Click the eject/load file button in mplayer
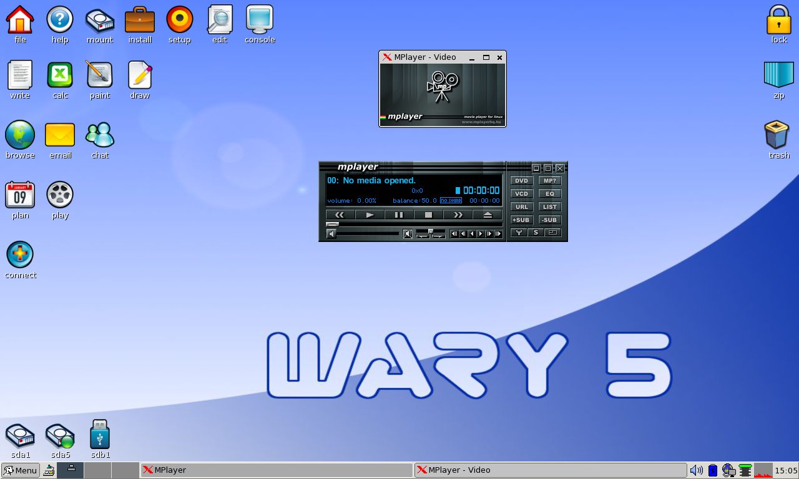799x479 pixels. 488,215
